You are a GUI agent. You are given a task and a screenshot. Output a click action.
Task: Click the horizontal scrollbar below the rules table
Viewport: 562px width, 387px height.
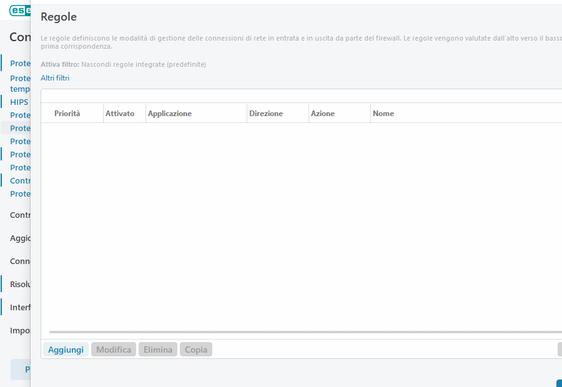[x=300, y=331]
